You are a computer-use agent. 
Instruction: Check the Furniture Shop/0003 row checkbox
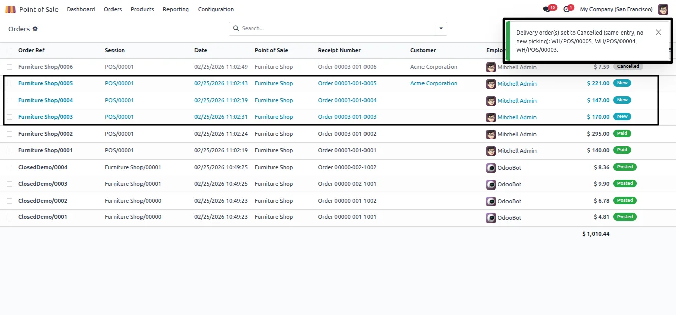pyautogui.click(x=10, y=117)
